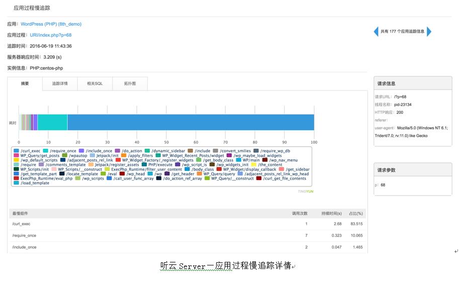Click the thread name pid-23134
460x281 pixels.
403,105
